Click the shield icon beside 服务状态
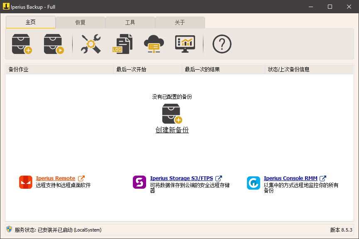Image resolution: width=359 pixels, height=239 pixels. click(9, 229)
